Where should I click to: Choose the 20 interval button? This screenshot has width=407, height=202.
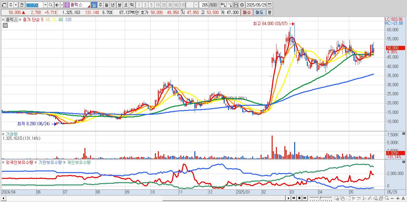click(x=164, y=5)
